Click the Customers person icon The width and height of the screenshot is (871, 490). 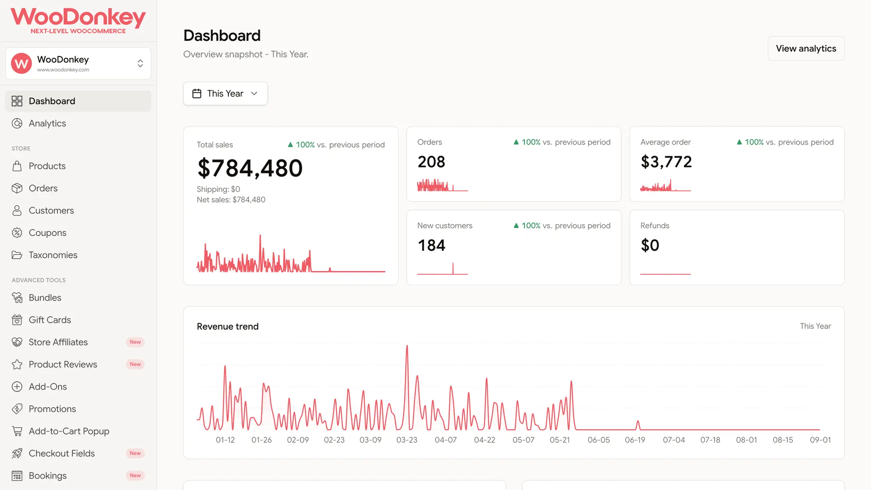[17, 211]
